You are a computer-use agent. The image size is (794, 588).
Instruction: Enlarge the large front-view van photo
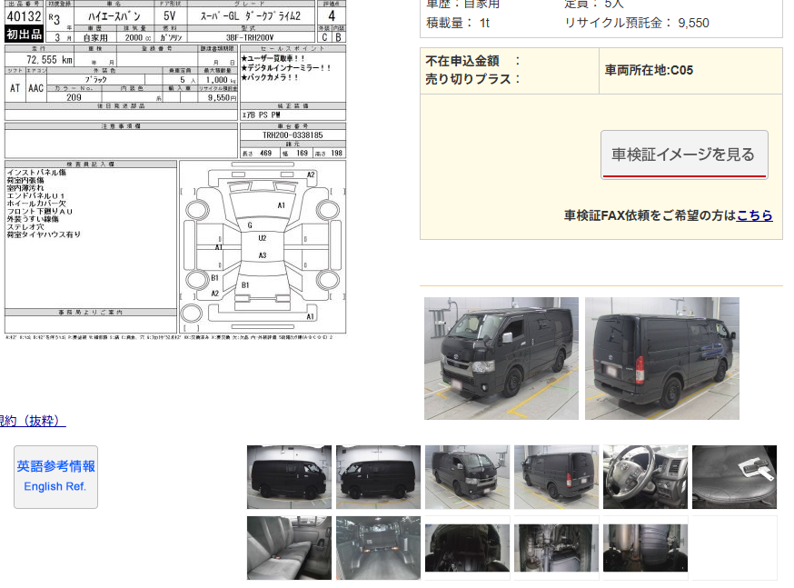pyautogui.click(x=501, y=358)
